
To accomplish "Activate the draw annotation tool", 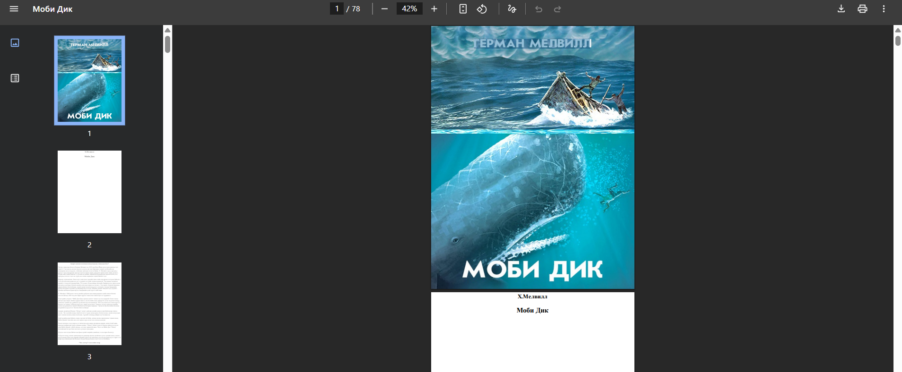I will point(512,9).
